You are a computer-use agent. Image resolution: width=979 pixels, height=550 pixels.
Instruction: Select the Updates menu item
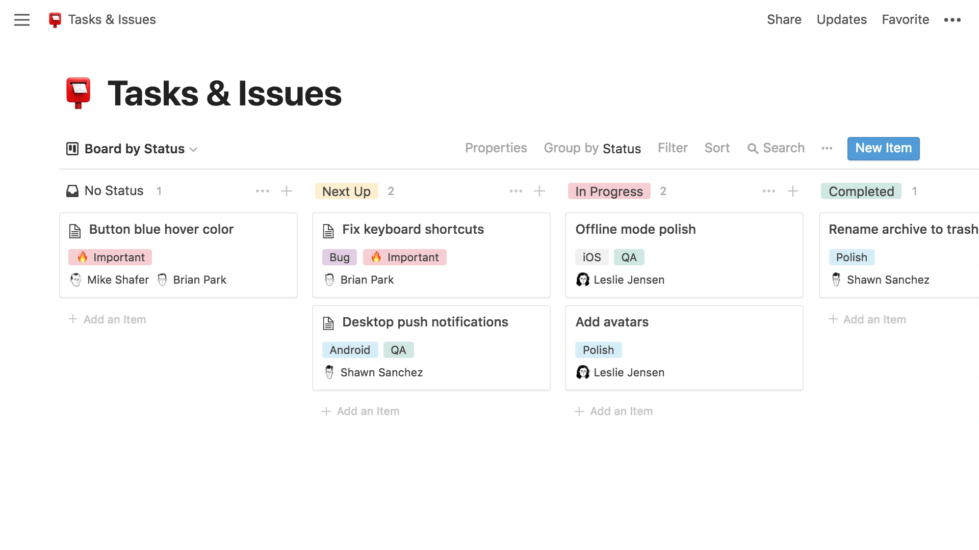point(841,19)
